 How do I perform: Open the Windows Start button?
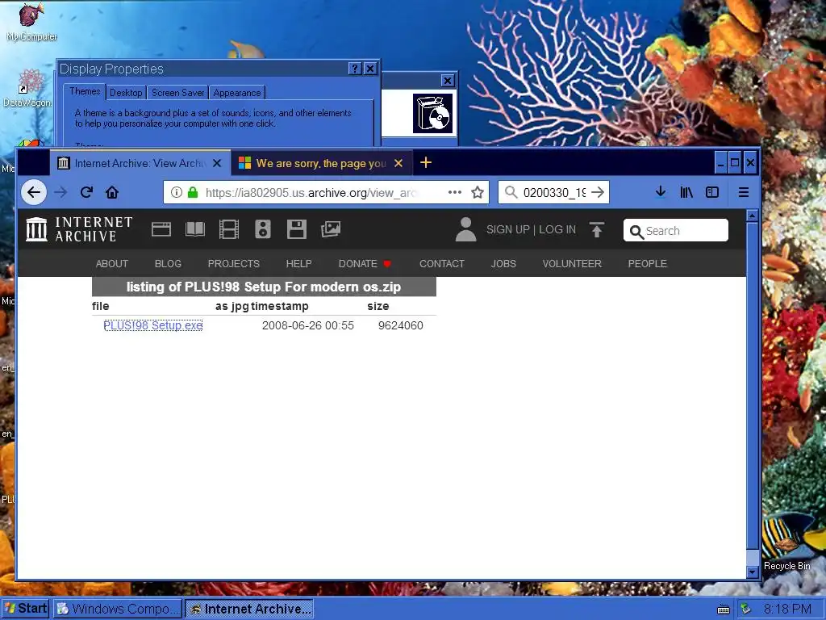click(25, 609)
